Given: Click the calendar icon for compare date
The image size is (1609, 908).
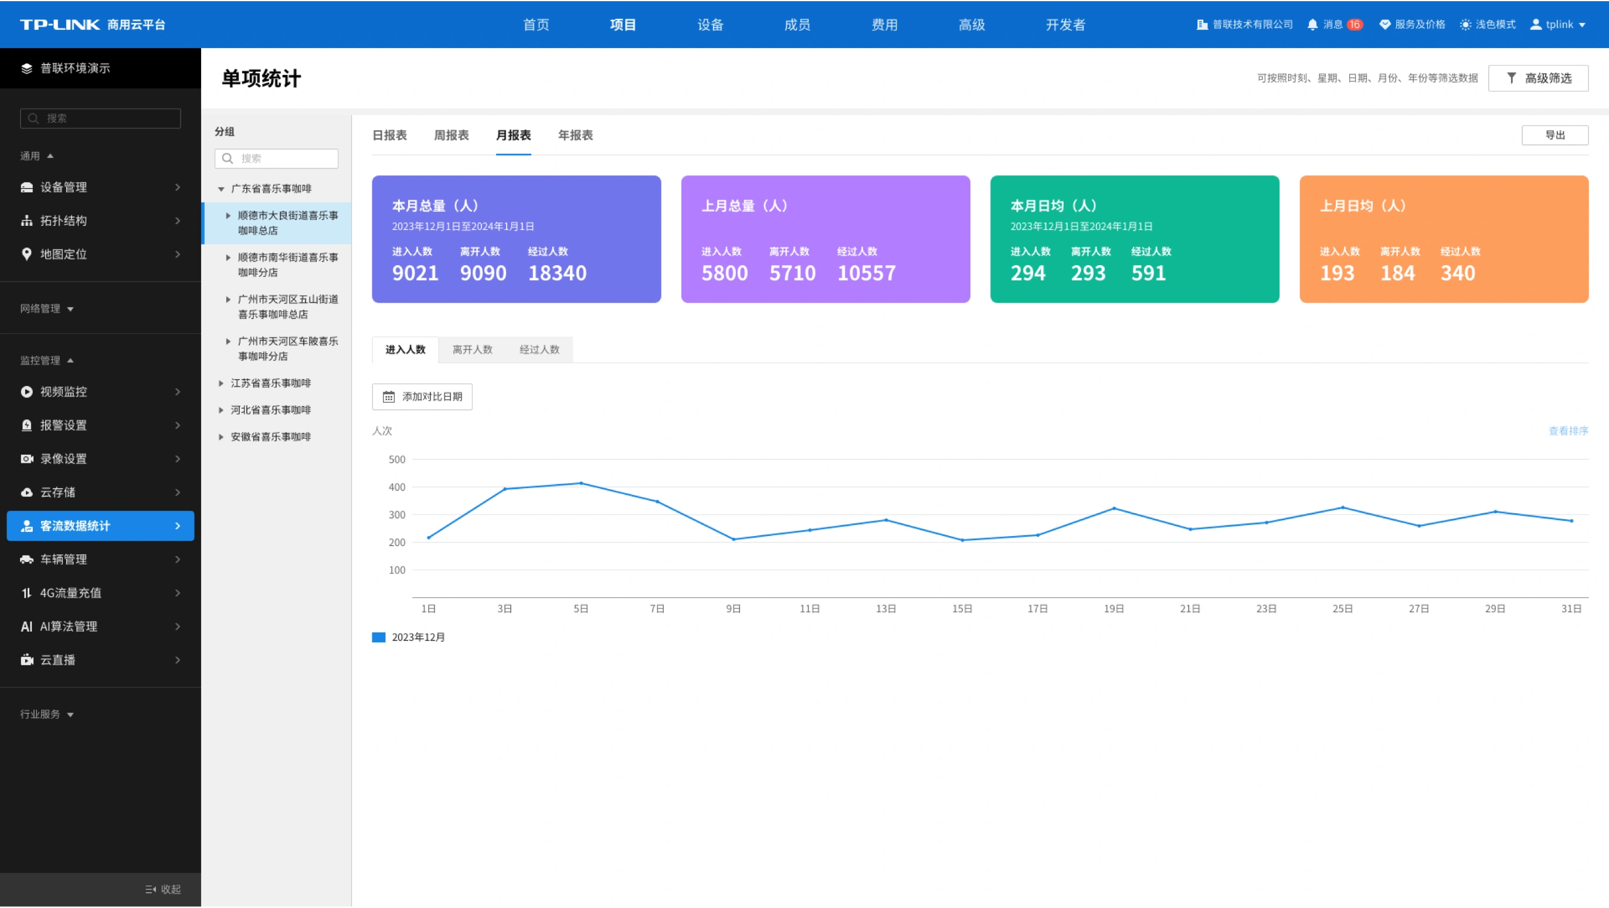Looking at the screenshot, I should point(389,397).
